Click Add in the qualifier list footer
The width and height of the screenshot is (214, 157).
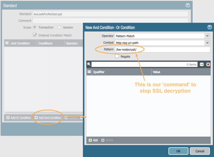point(93,140)
